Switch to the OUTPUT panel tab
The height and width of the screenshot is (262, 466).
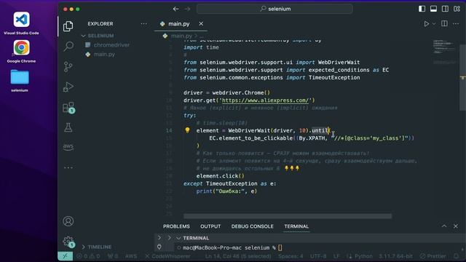click(210, 226)
